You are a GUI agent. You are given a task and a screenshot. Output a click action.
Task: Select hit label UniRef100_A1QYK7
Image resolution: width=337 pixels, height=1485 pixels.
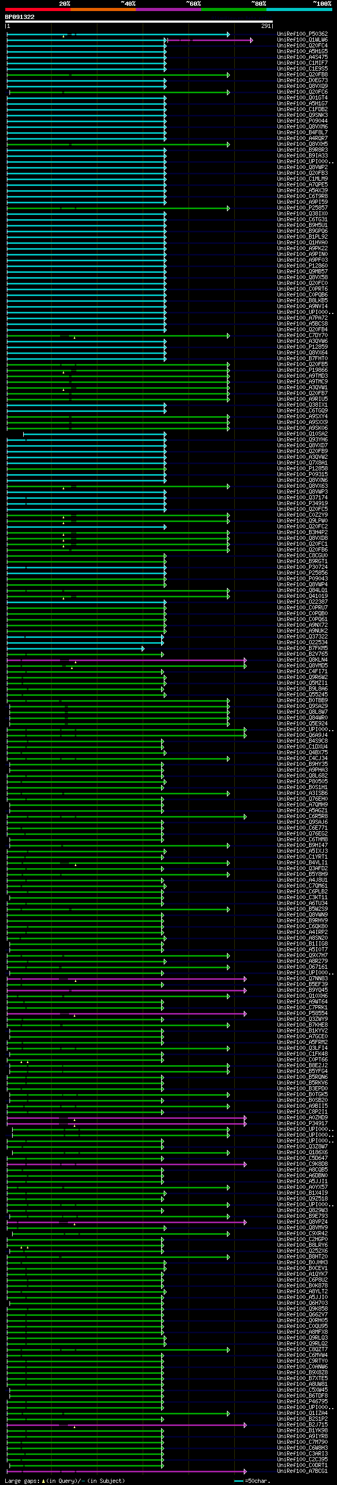click(x=302, y=1274)
